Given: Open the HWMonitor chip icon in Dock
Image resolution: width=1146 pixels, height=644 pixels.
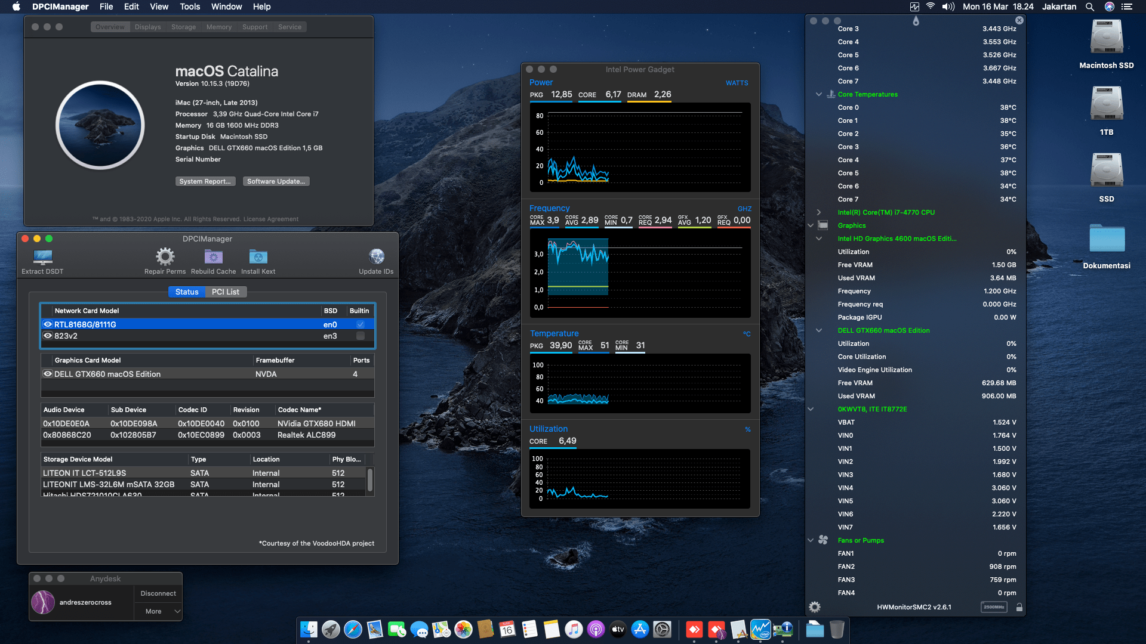Looking at the screenshot, I should [783, 629].
